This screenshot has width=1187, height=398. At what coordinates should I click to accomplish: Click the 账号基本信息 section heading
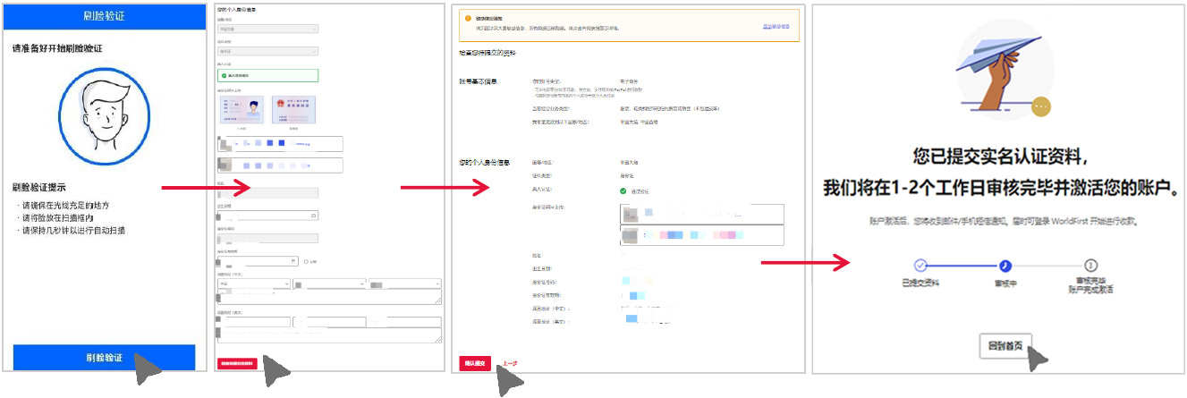coord(478,81)
